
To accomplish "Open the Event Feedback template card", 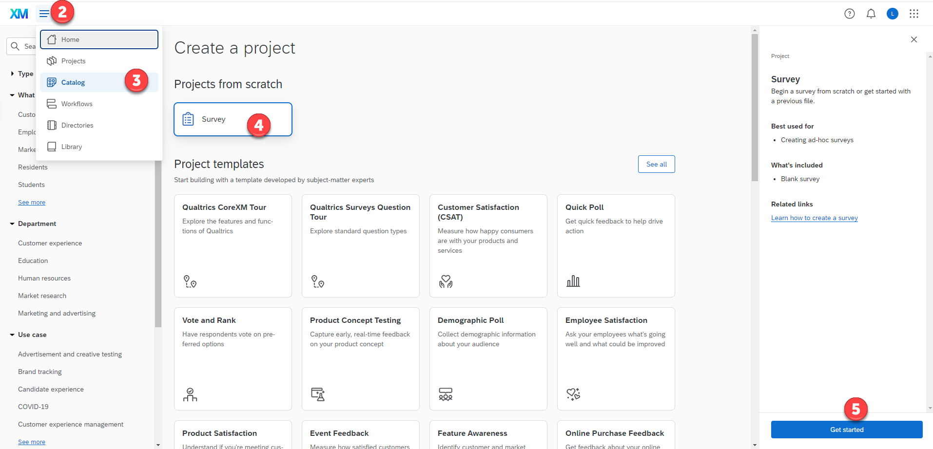I will click(x=361, y=435).
